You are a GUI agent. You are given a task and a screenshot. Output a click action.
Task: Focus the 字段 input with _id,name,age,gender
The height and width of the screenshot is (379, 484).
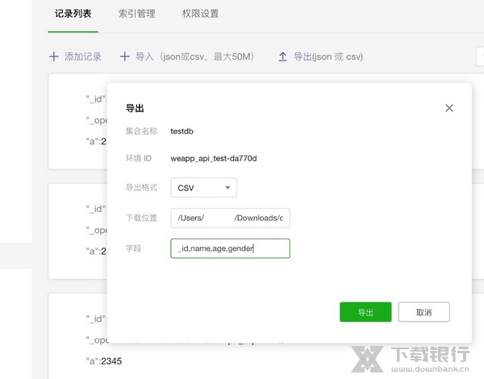(x=230, y=248)
